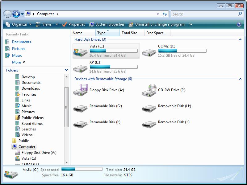Select Public in the folder tree

[24, 141]
